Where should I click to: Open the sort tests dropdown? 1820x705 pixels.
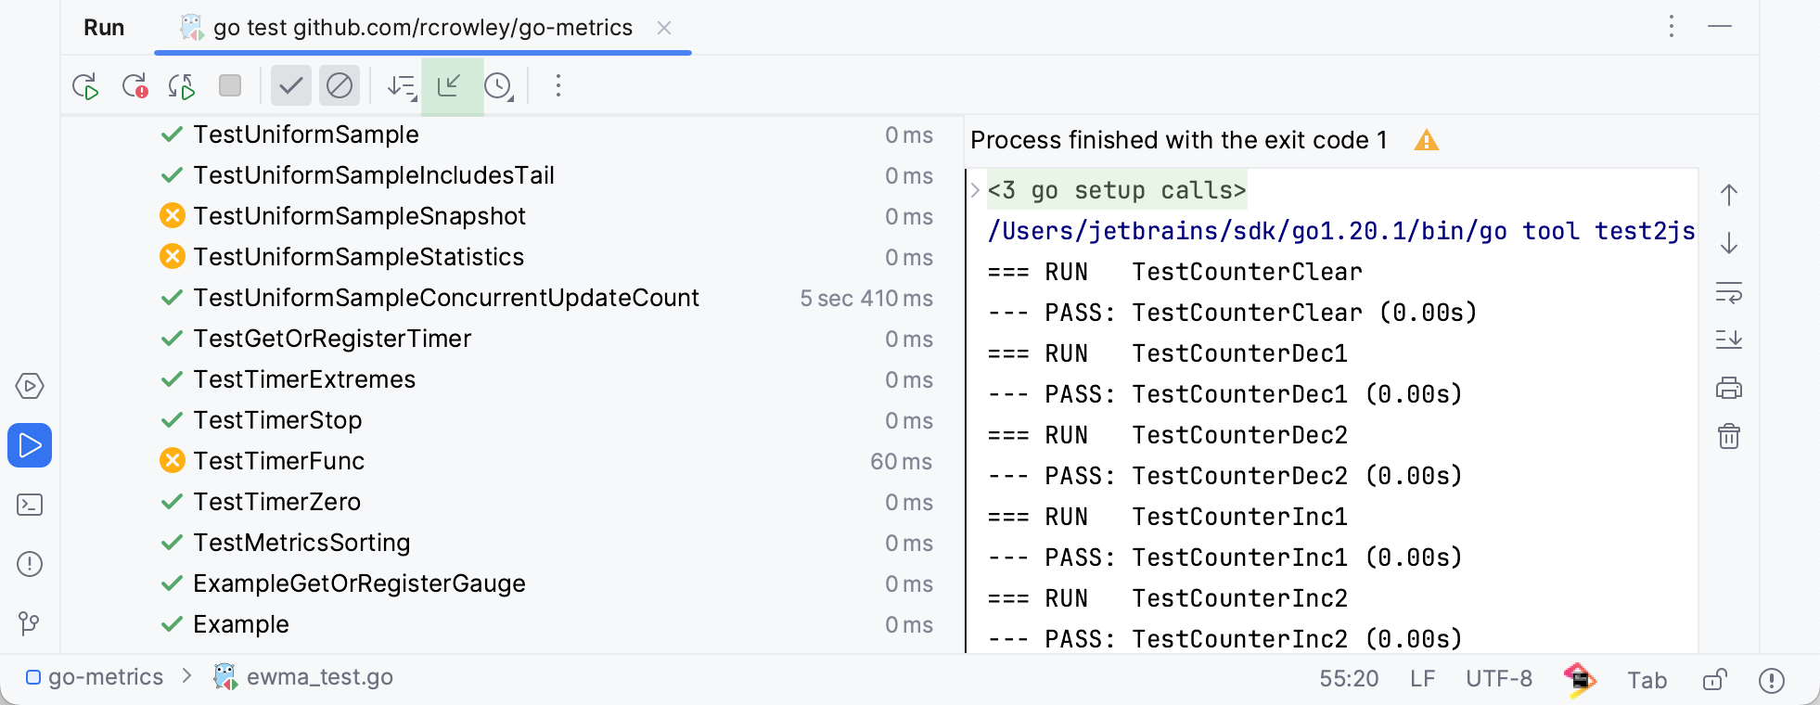(402, 86)
